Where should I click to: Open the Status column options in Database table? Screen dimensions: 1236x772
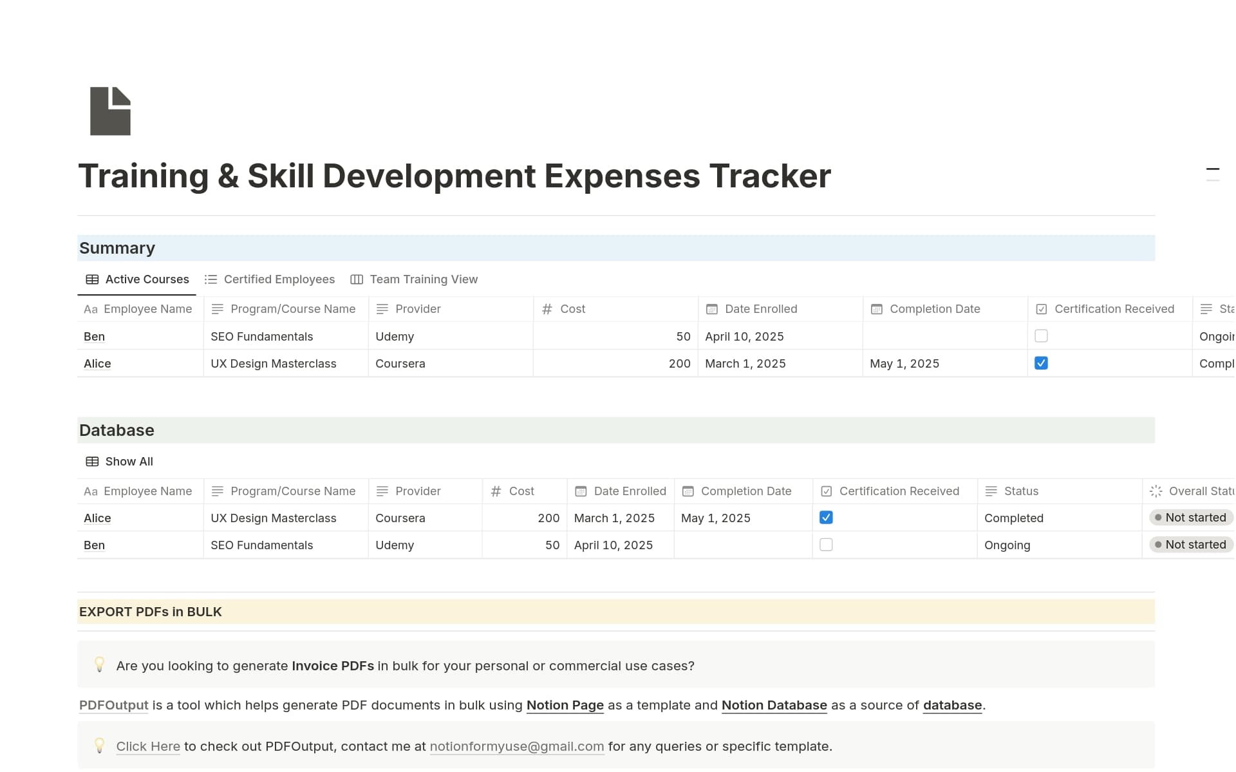point(1021,491)
